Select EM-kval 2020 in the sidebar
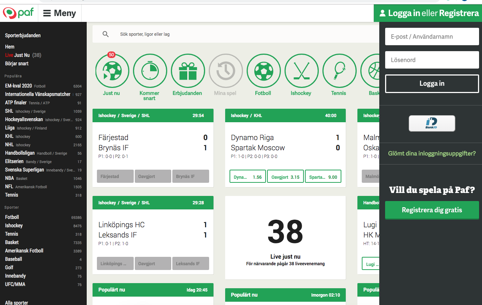Viewport: 482px width, 305px height. (x=19, y=86)
